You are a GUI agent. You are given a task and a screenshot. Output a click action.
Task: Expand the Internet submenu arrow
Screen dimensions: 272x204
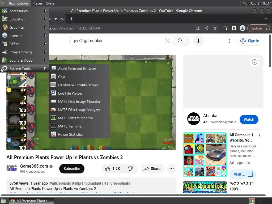(45, 35)
